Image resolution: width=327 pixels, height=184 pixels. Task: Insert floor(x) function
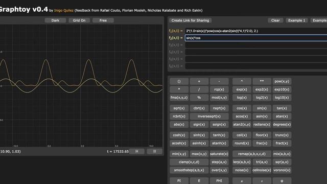pos(262,135)
